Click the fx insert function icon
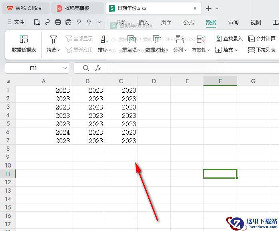 click(98, 68)
